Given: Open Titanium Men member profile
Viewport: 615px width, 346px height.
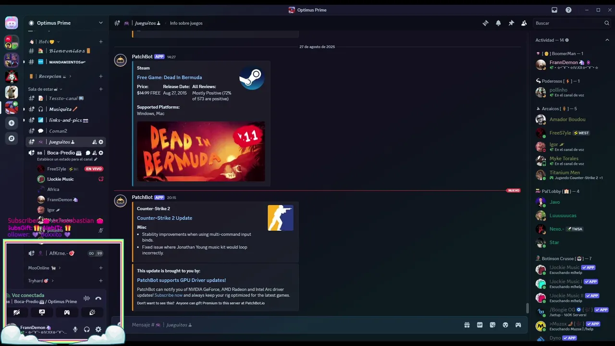Looking at the screenshot, I should pos(572,175).
